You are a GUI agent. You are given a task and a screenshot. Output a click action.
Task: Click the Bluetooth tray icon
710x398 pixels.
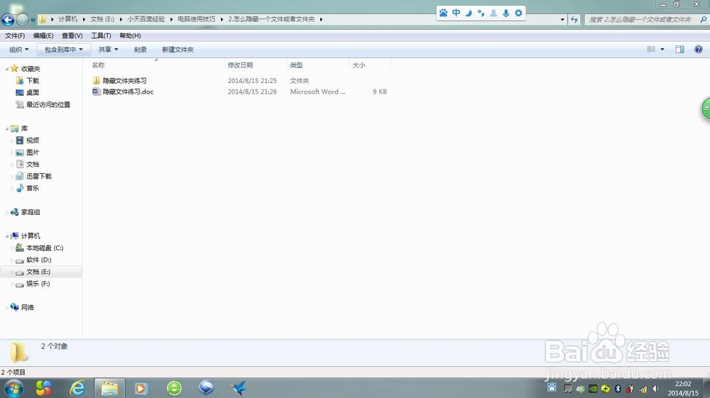[x=618, y=389]
